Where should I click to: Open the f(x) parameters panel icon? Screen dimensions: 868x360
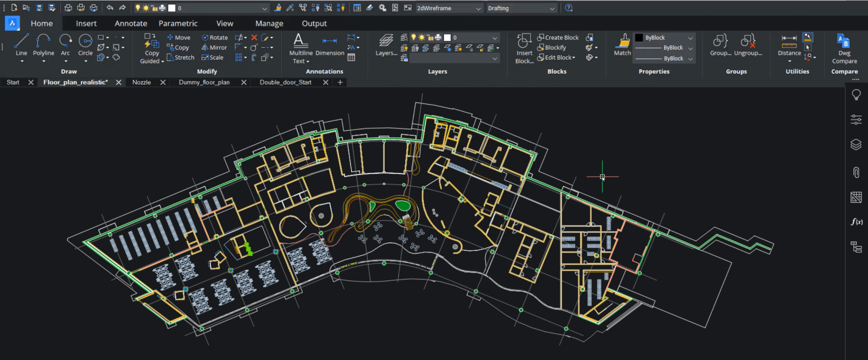(x=856, y=221)
